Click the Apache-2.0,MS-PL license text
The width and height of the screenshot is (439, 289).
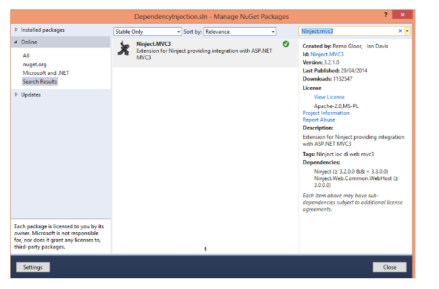click(x=336, y=106)
